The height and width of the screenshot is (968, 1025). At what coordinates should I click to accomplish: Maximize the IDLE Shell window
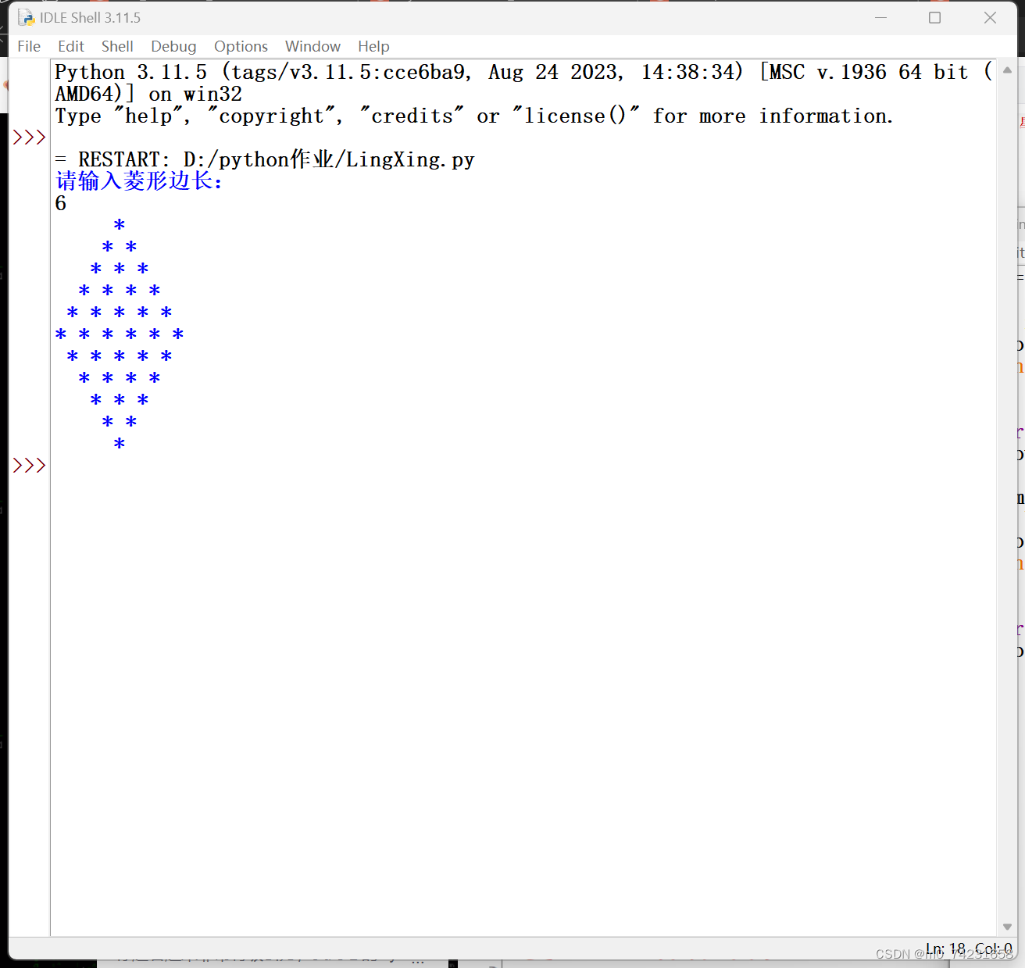934,17
